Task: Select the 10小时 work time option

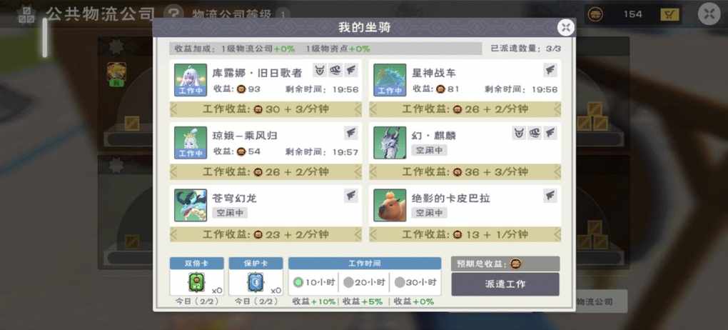Action: coord(314,282)
